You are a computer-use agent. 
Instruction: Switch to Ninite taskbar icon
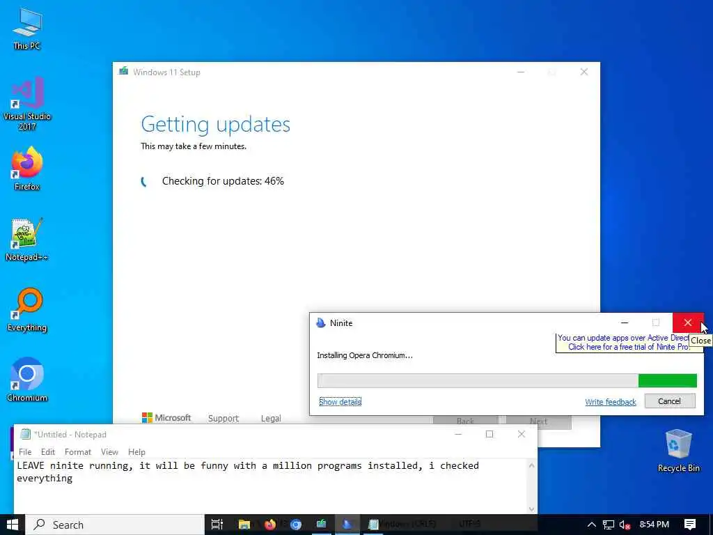[347, 525]
